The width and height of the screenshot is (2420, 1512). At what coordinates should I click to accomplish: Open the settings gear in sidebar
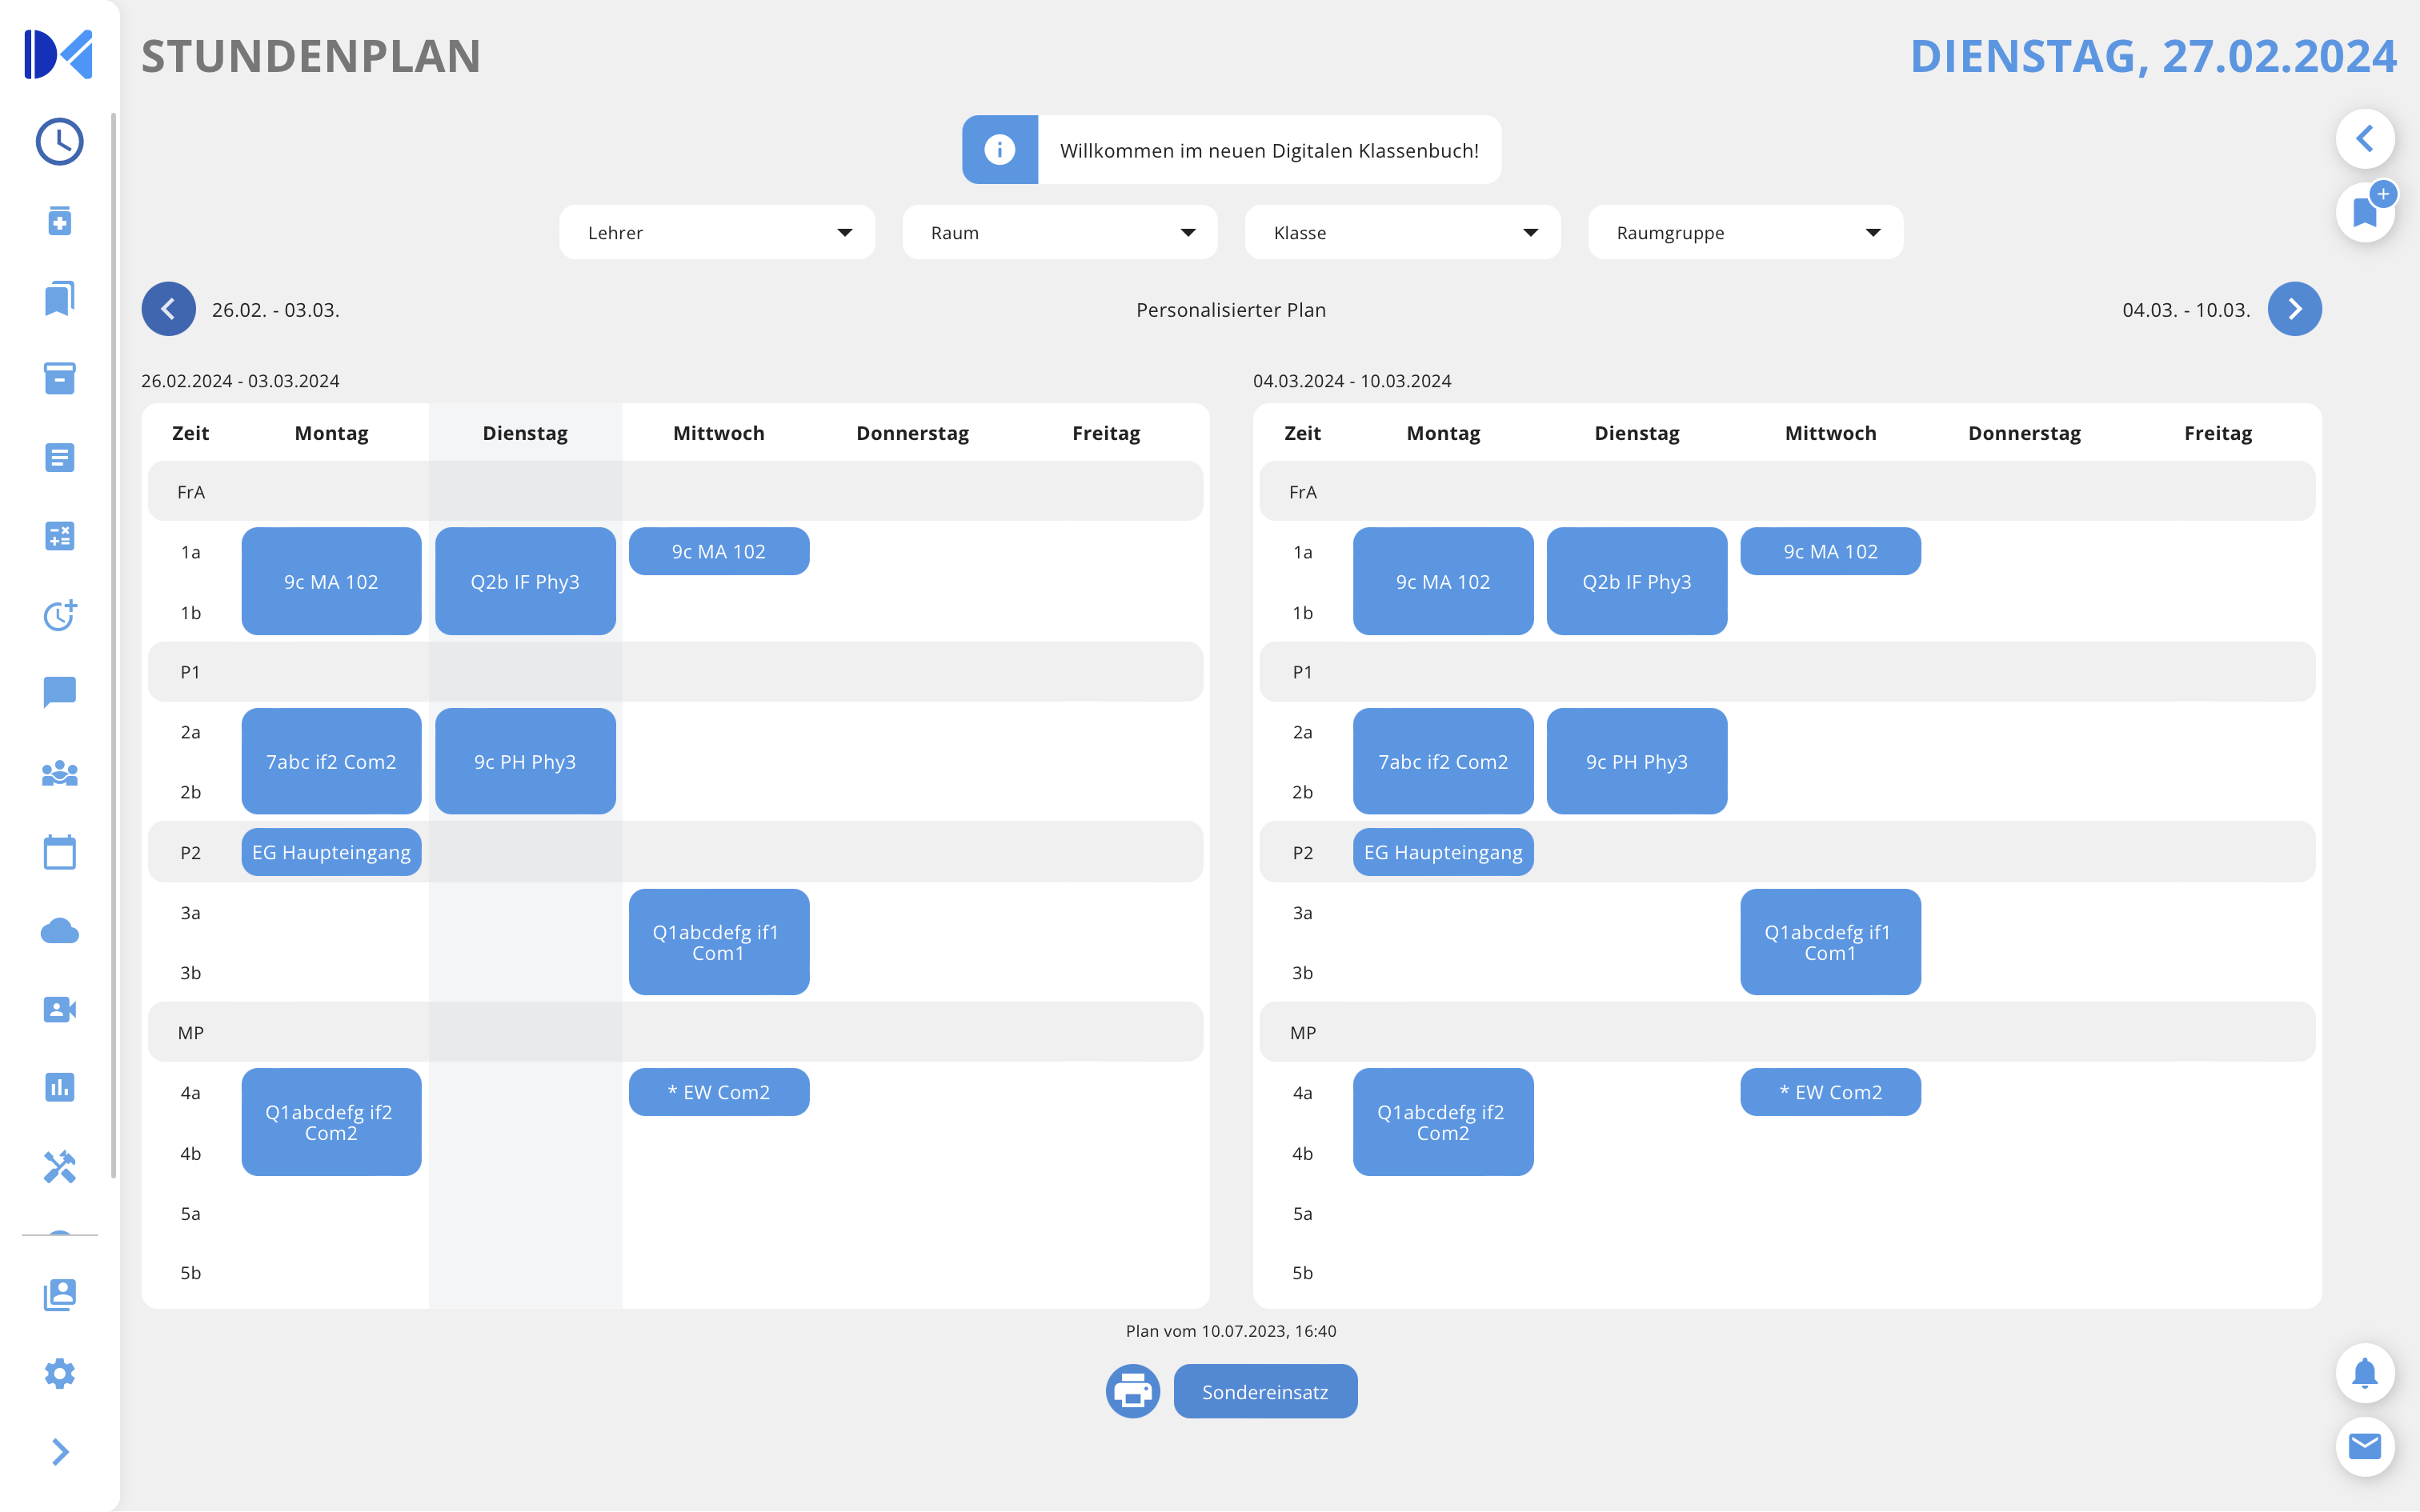[59, 1373]
